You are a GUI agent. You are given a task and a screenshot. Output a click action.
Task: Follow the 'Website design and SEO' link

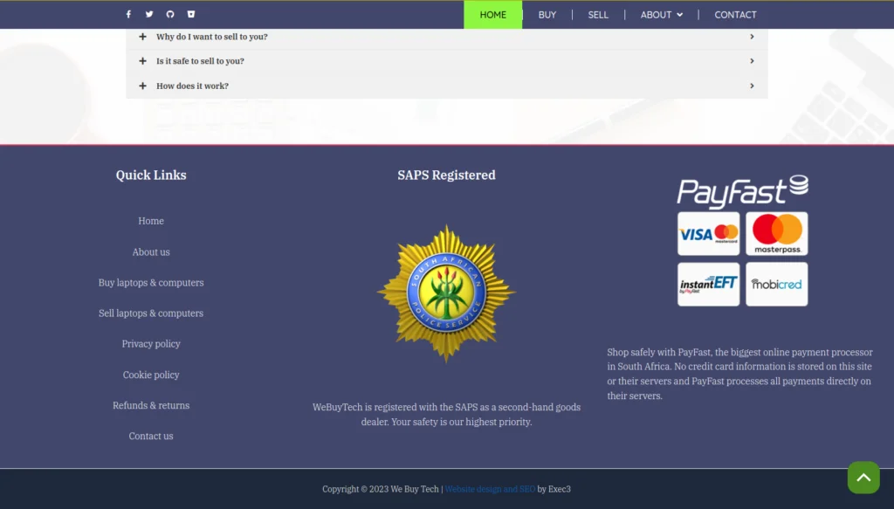(490, 489)
